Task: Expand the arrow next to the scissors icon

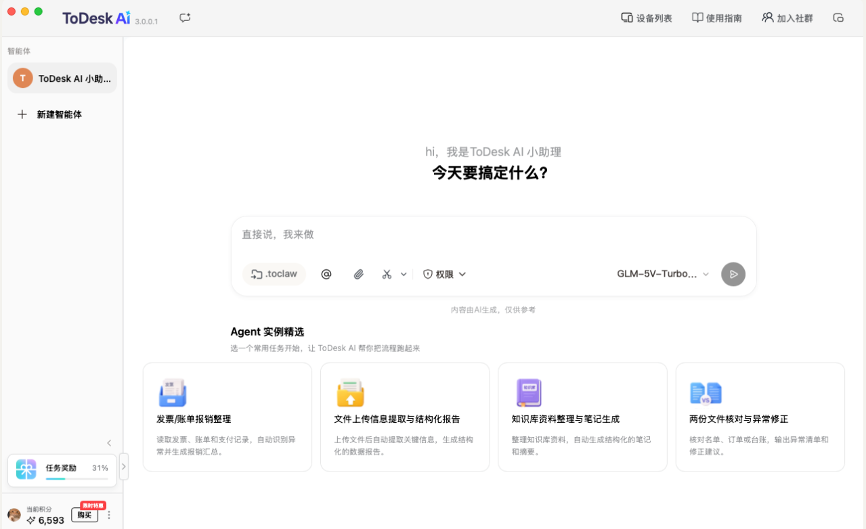Action: 404,274
